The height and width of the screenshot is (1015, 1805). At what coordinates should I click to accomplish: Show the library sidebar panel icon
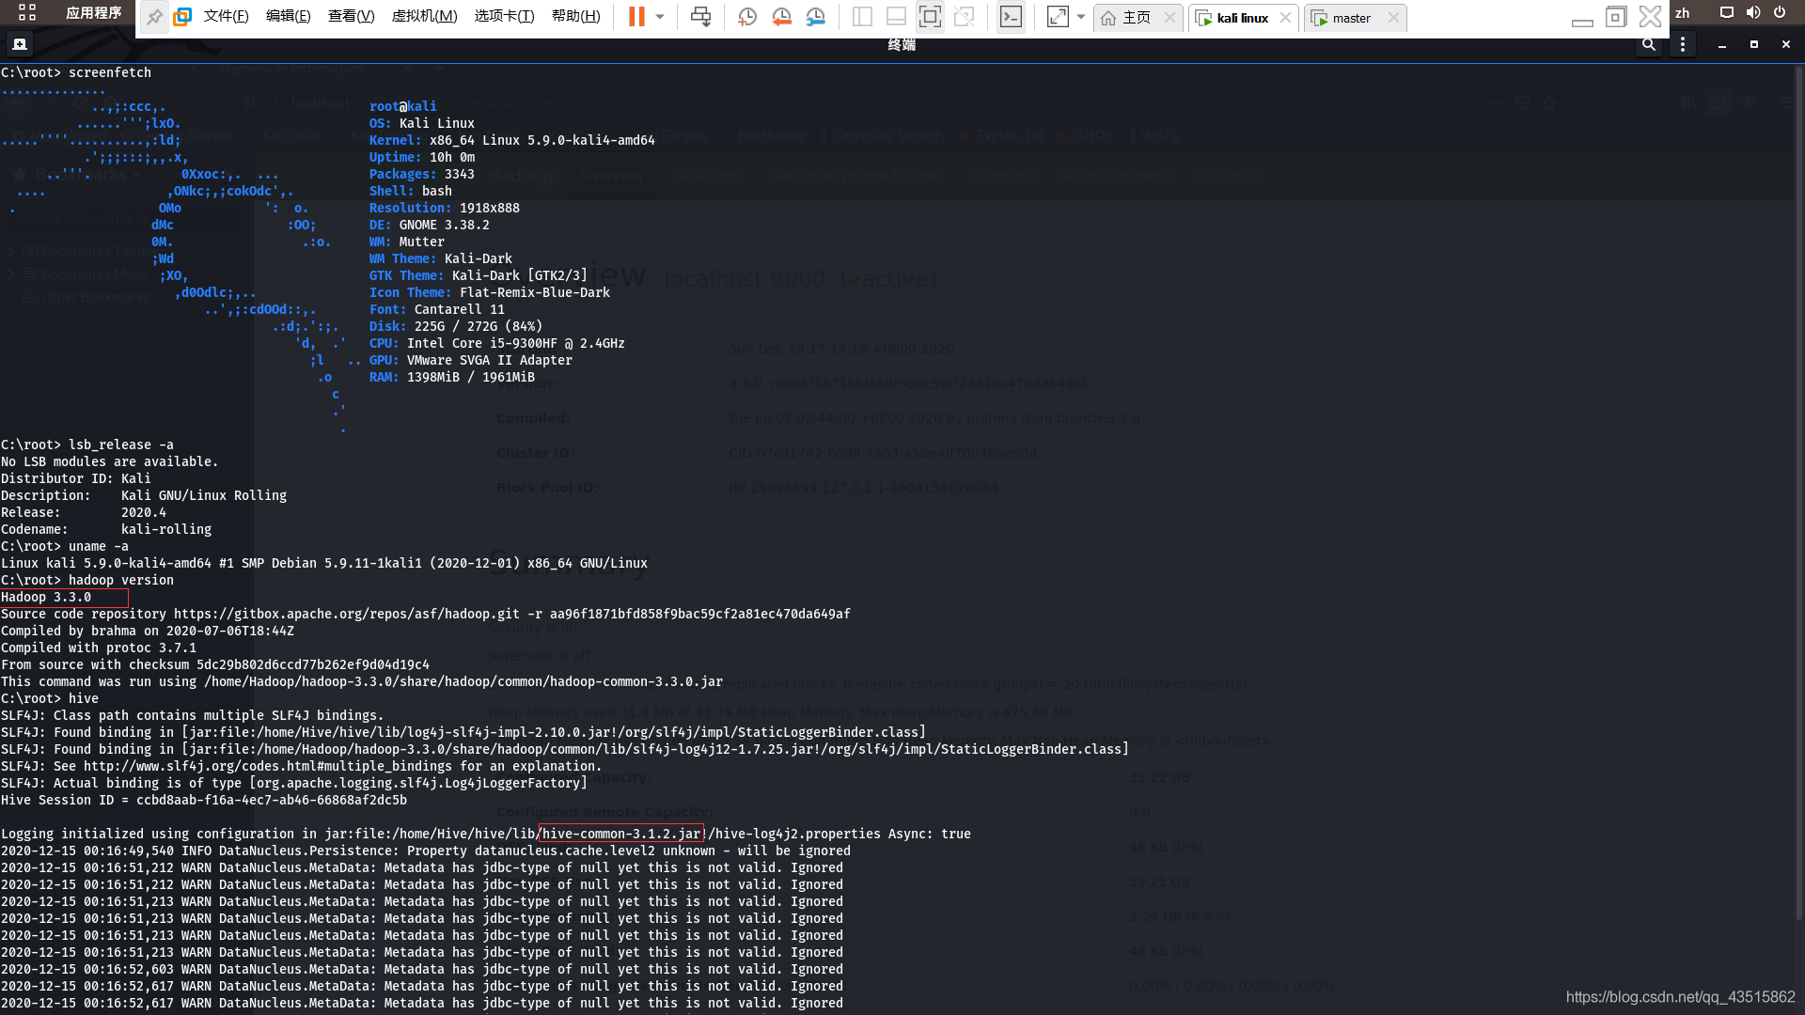coord(862,17)
